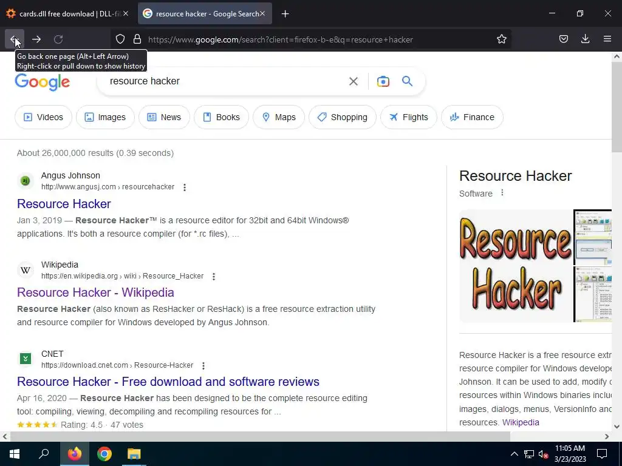
Task: Clear the search box with X
Action: point(353,81)
